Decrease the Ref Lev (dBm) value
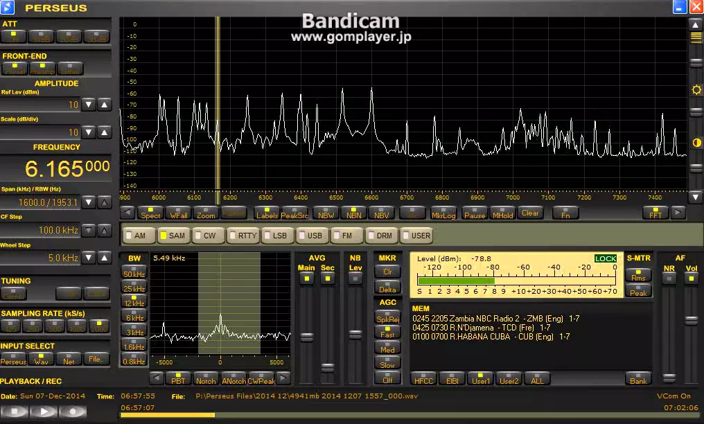Image resolution: width=704 pixels, height=424 pixels. 89,105
